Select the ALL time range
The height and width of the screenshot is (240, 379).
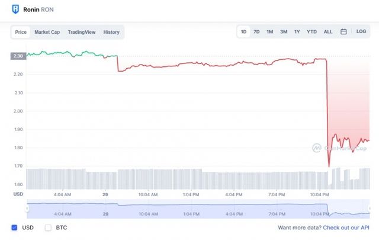328,31
